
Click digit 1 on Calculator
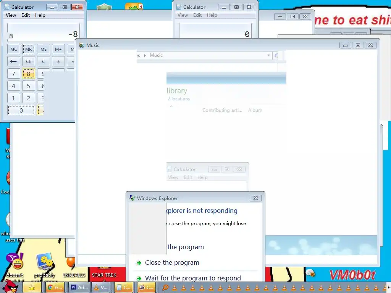coord(13,98)
